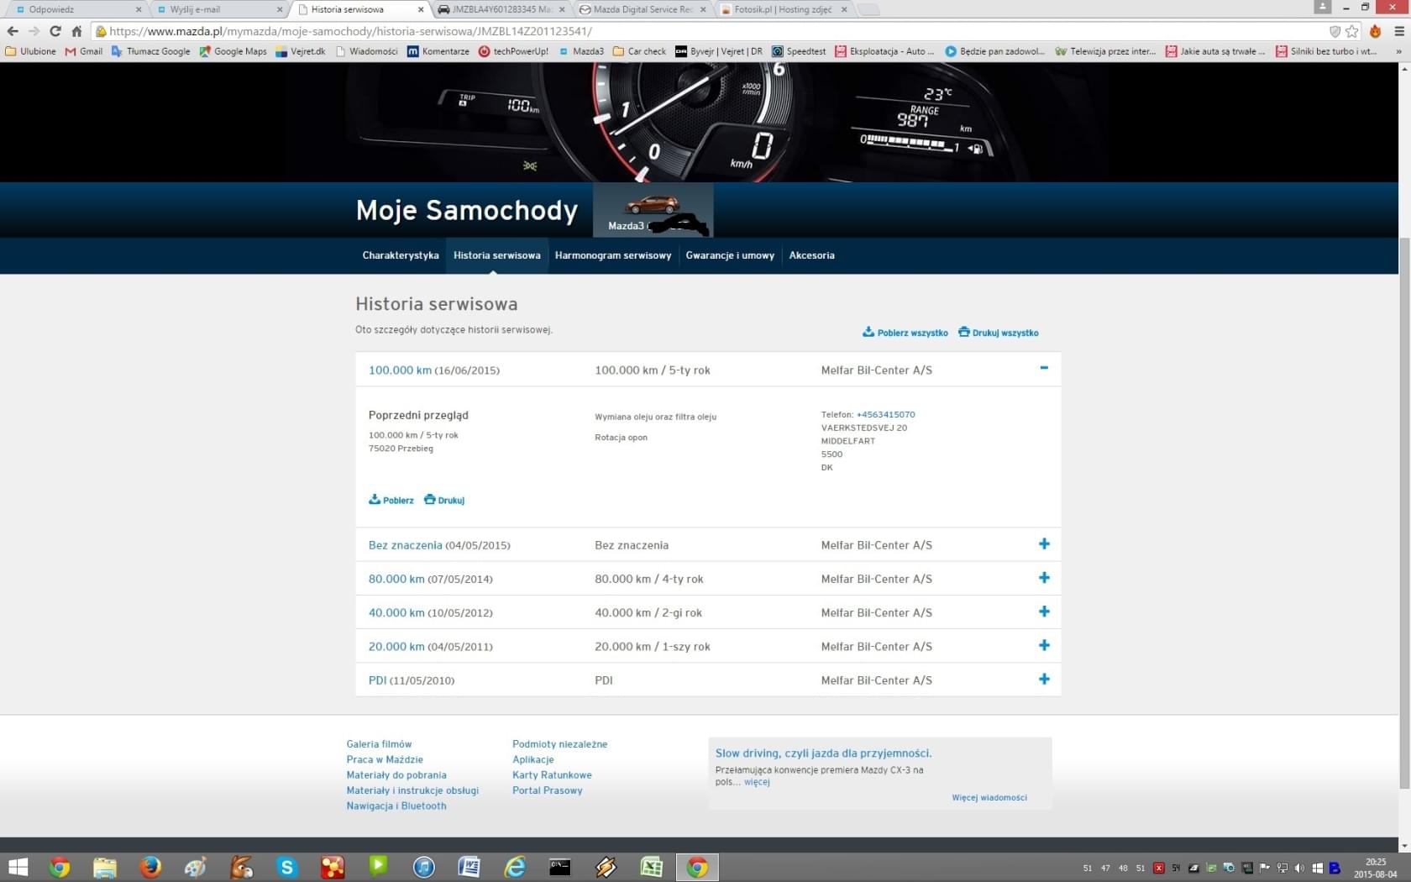Click the browser Forward arrow
Image resolution: width=1411 pixels, height=882 pixels.
click(34, 31)
